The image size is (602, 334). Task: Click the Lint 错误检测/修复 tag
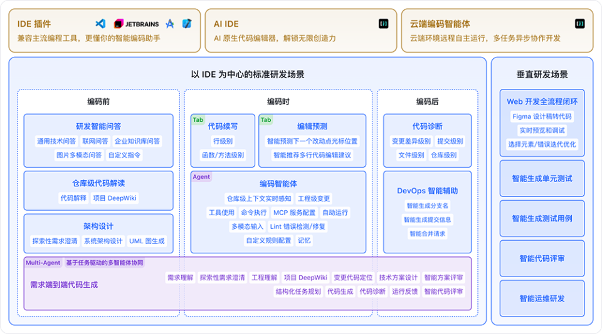click(297, 226)
